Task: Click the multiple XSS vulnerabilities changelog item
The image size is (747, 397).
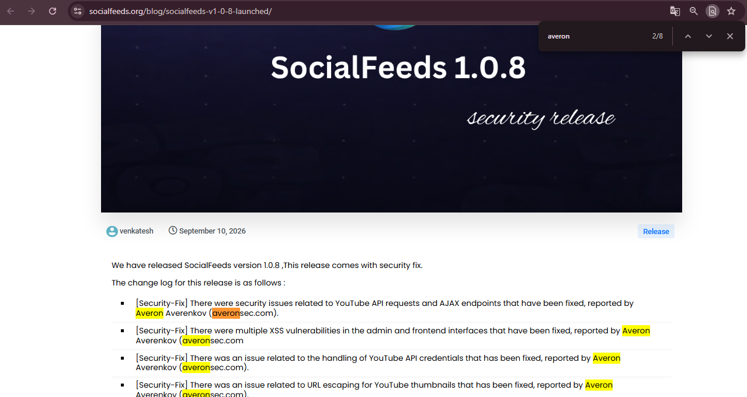Action: [392, 336]
